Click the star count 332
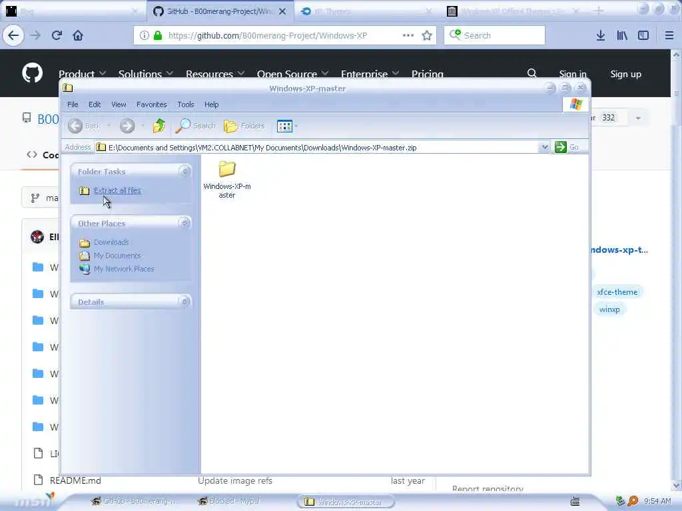 click(609, 117)
